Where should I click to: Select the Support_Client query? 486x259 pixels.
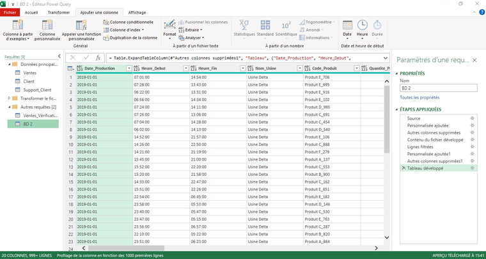37,90
